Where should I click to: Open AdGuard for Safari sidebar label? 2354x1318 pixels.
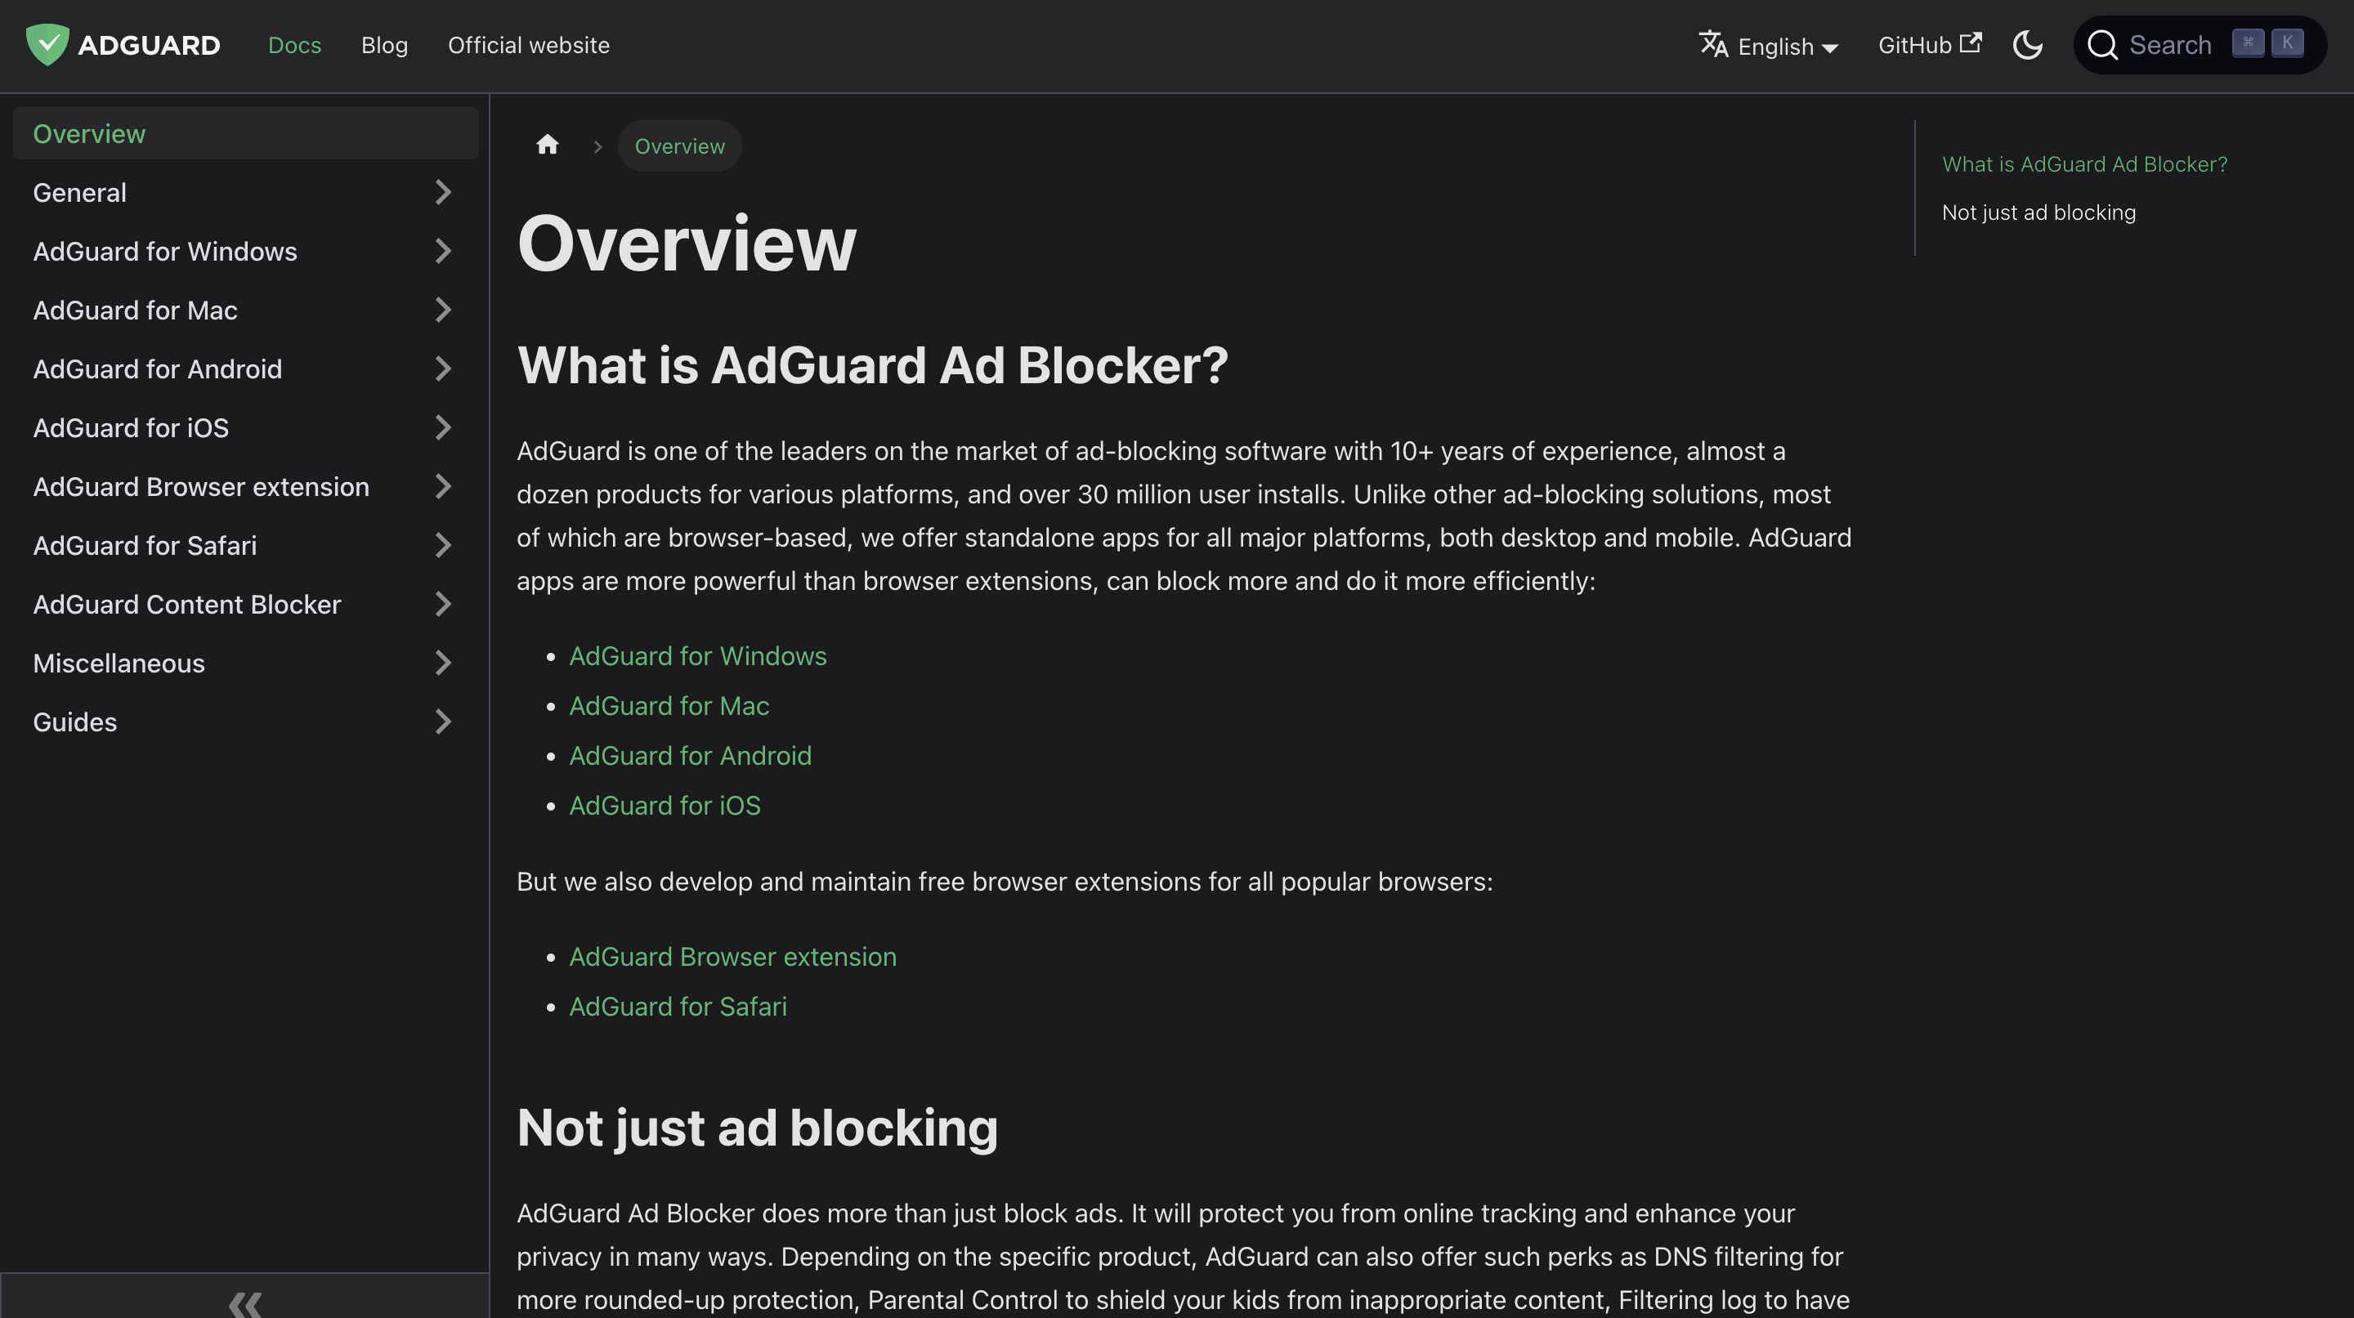[x=145, y=545]
